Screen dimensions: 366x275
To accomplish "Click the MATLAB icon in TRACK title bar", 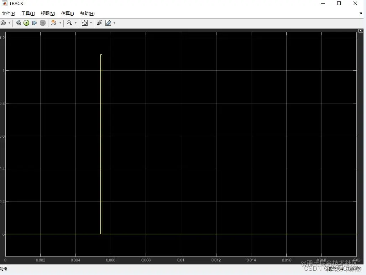I will click(x=5, y=3).
